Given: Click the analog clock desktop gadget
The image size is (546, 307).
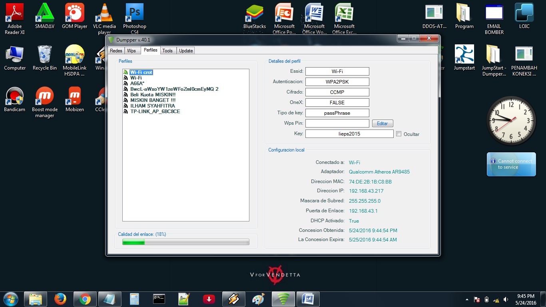Looking at the screenshot, I should tap(511, 121).
